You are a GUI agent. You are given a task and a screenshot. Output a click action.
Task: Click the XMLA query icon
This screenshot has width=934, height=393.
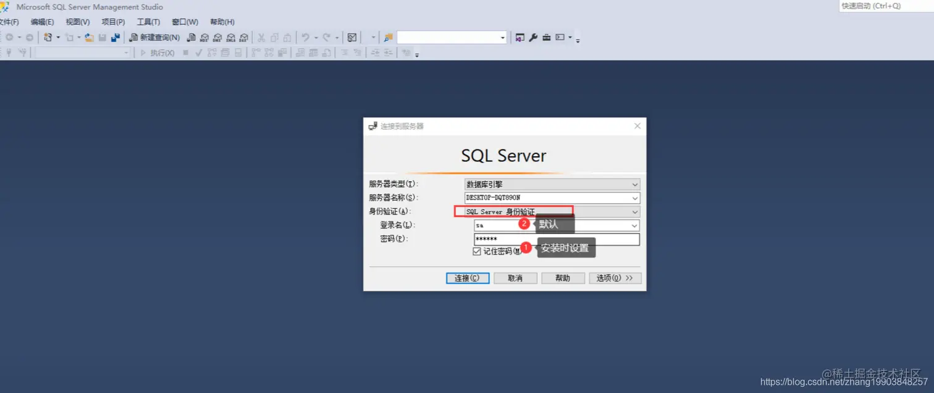(230, 38)
